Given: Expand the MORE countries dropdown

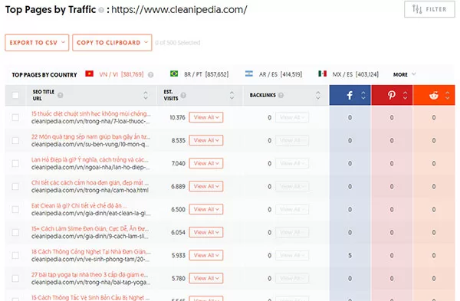Looking at the screenshot, I should (x=404, y=74).
